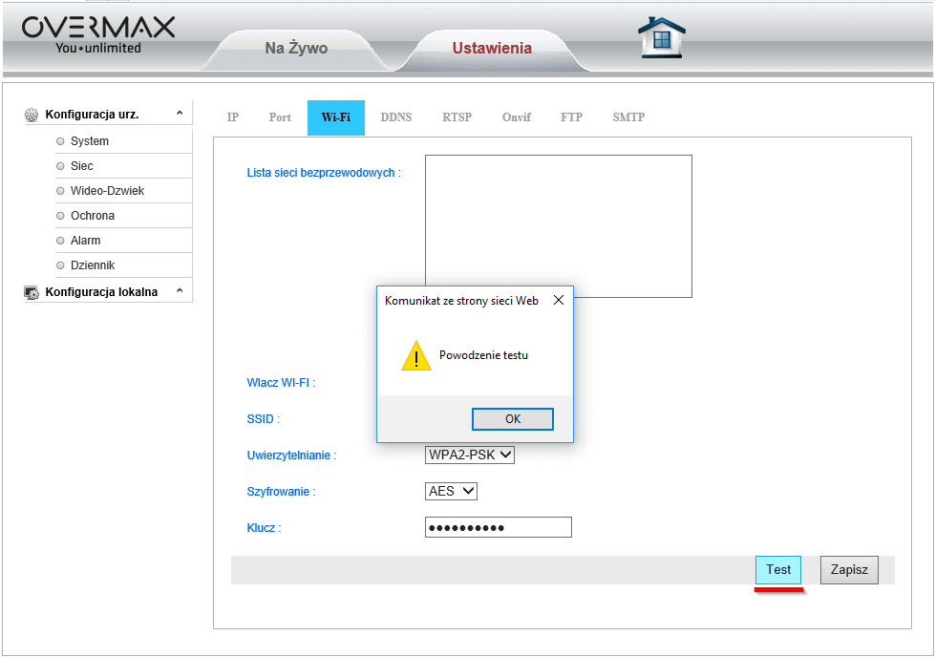Click the Test button
Screen dimensions: 935x657
778,570
